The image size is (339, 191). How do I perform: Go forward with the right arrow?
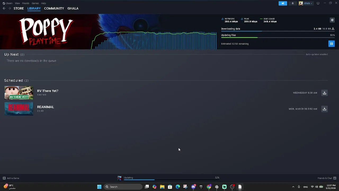pyautogui.click(x=10, y=8)
